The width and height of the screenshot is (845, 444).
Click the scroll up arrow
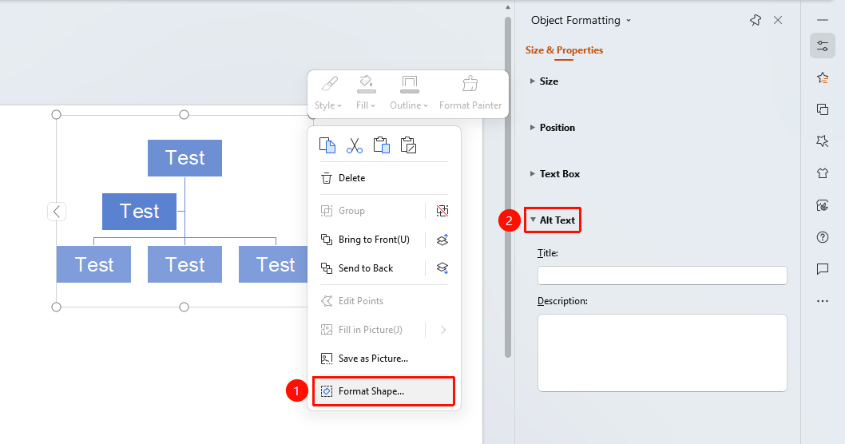pos(508,7)
